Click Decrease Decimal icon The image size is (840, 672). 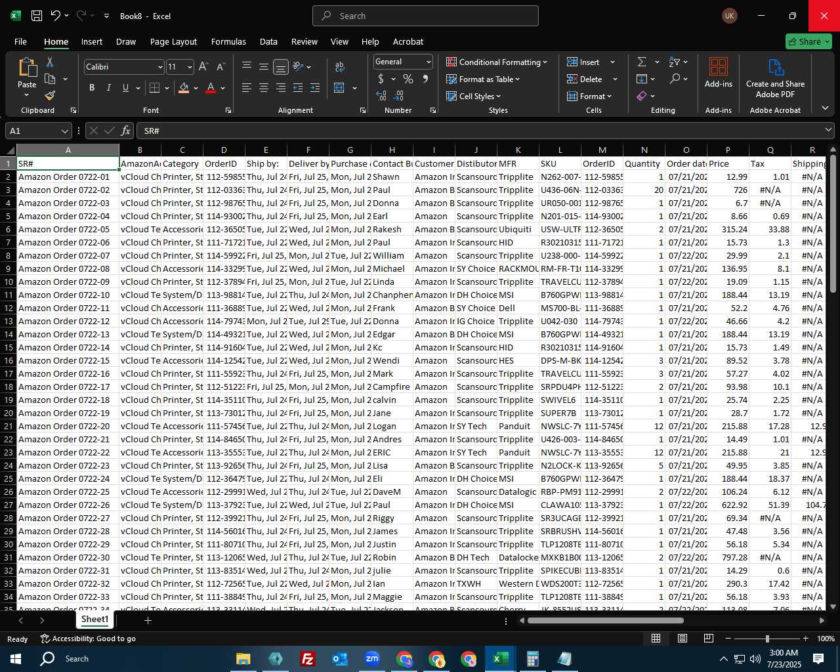click(x=399, y=96)
